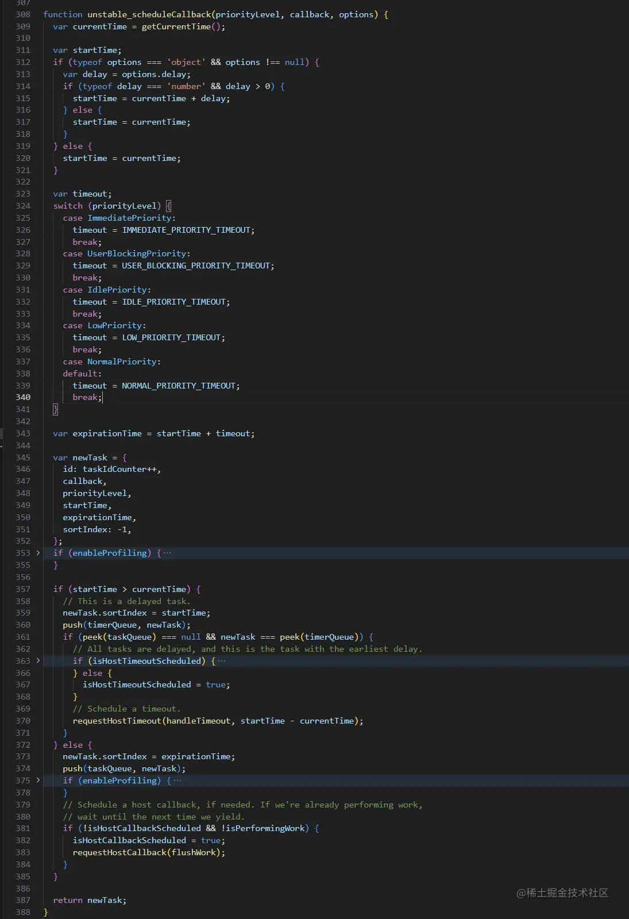
Task: Click expirationTime variable on line 343
Action: [107, 433]
